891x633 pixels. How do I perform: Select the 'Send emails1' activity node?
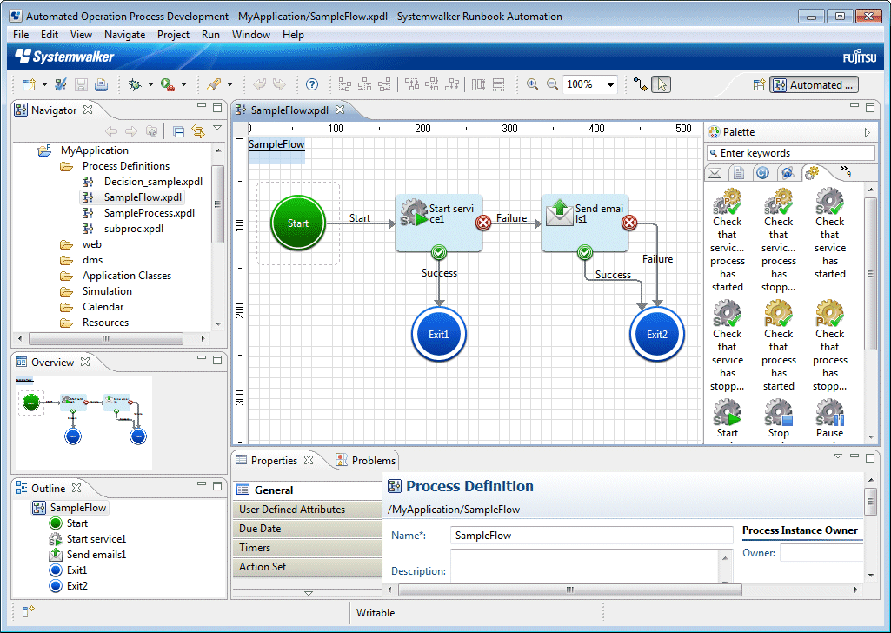point(585,223)
